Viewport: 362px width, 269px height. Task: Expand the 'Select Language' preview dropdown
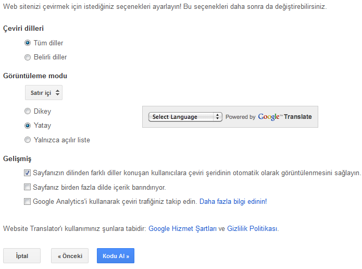click(x=185, y=117)
